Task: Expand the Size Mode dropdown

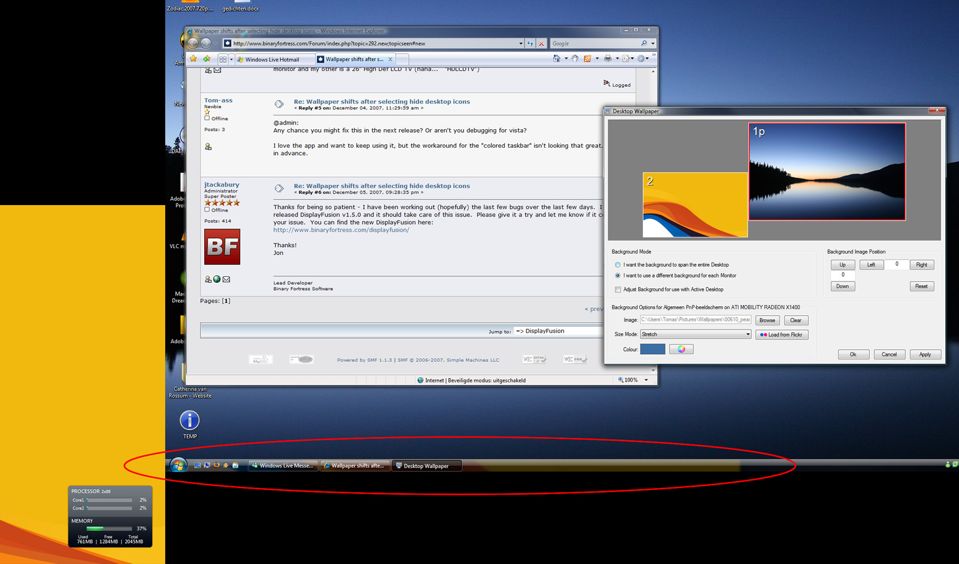Action: coord(748,334)
